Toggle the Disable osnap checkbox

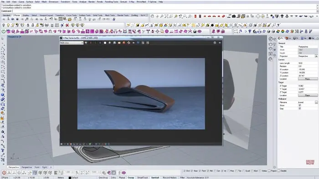point(279,171)
